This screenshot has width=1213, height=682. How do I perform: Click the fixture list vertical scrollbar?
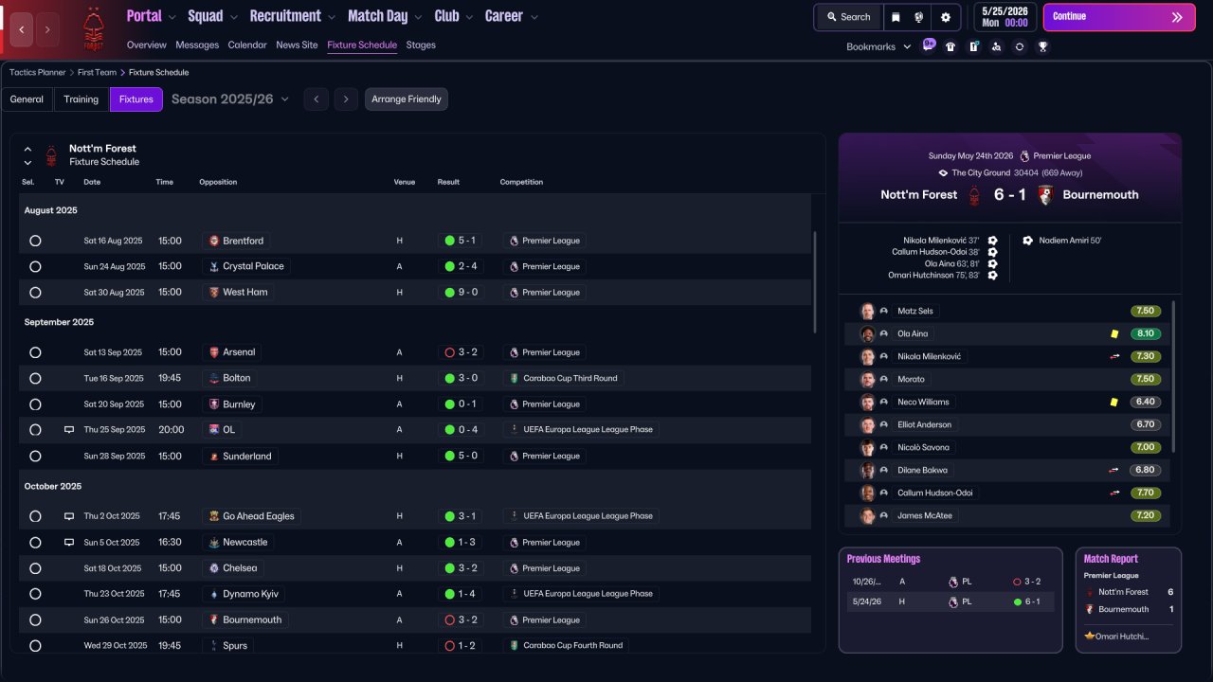coord(815,282)
